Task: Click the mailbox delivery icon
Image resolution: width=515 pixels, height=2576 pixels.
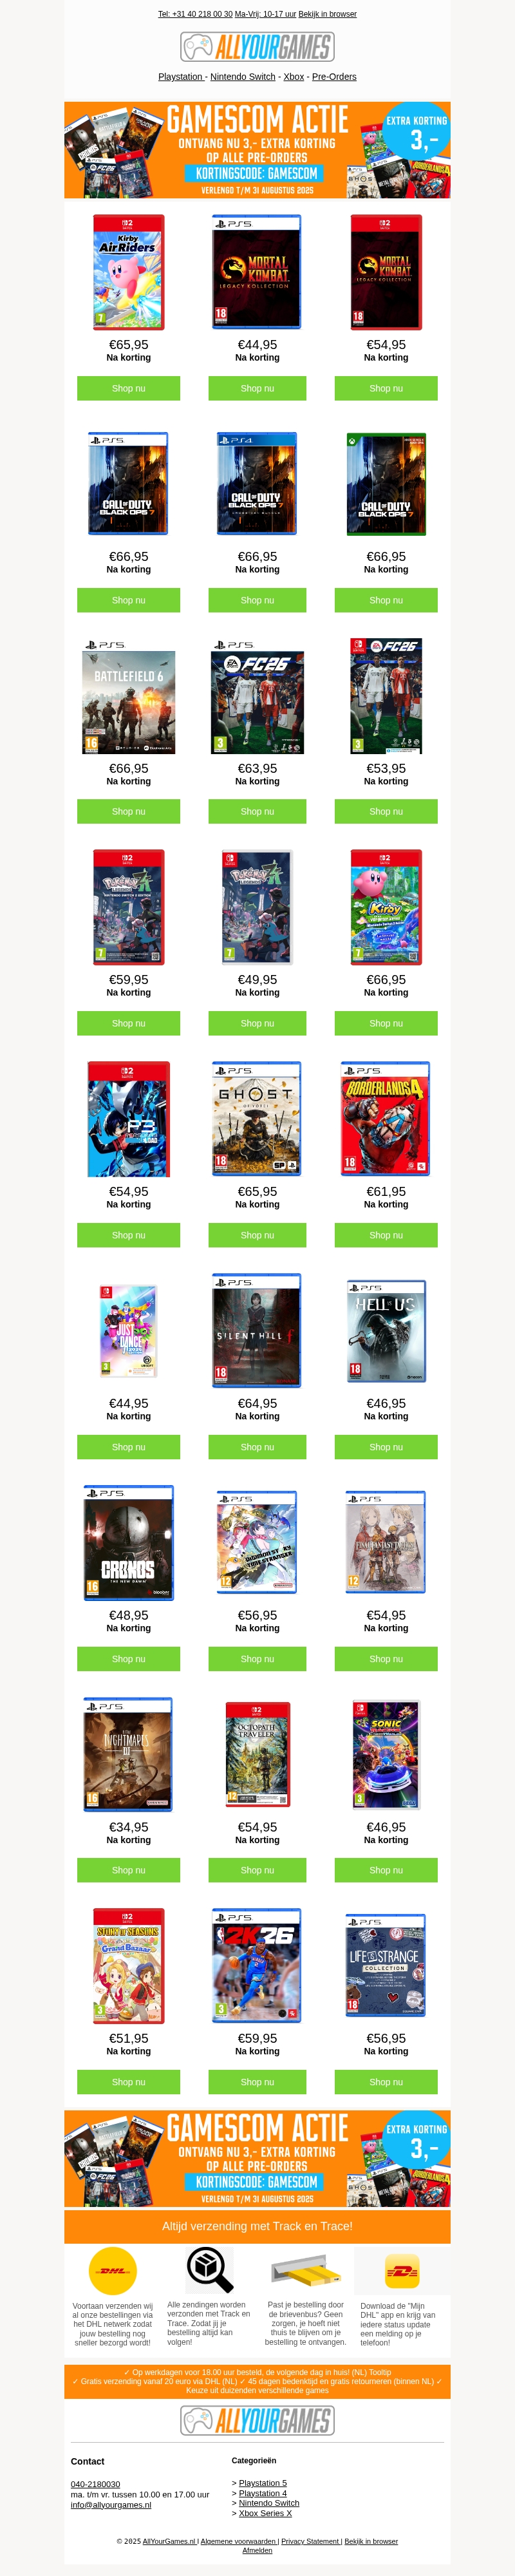Action: click(305, 2270)
